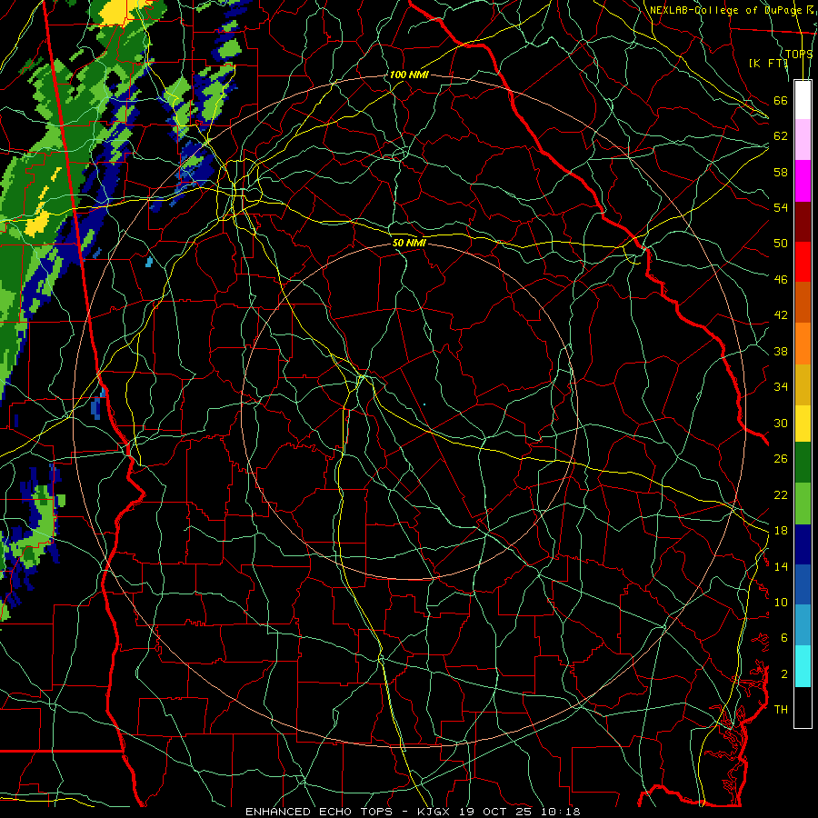Click the "KJGX" radar site identifier

pyautogui.click(x=435, y=812)
